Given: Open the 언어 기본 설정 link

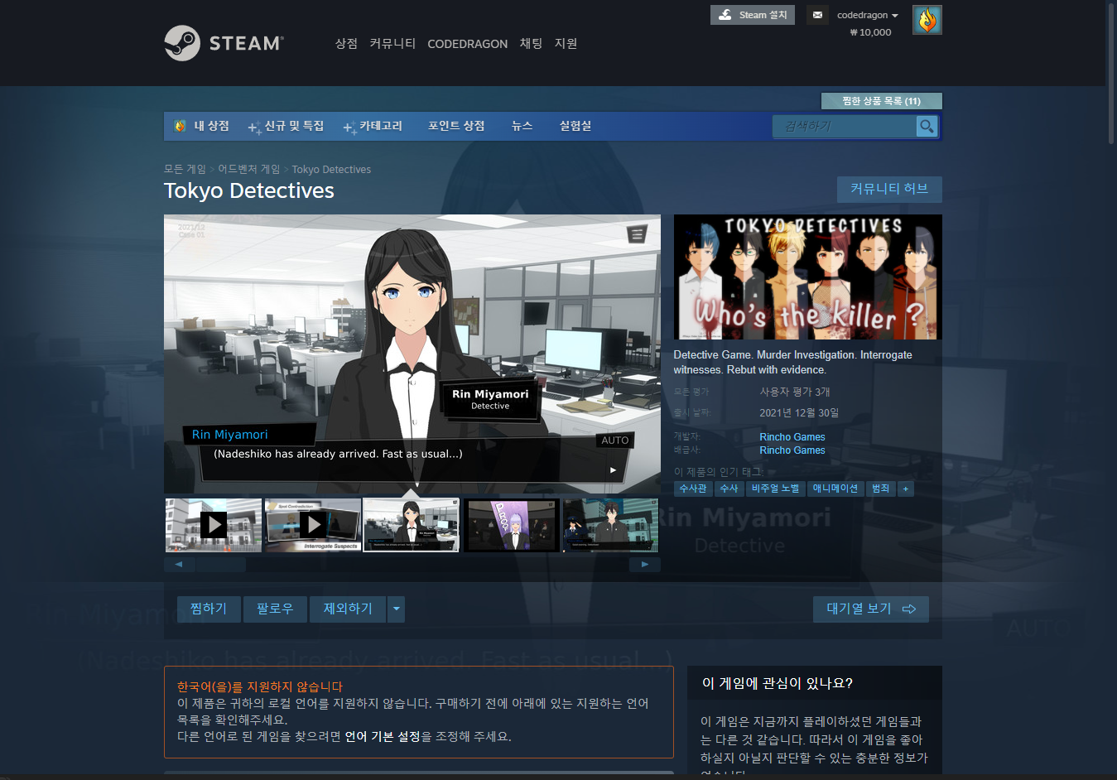Looking at the screenshot, I should coord(383,736).
